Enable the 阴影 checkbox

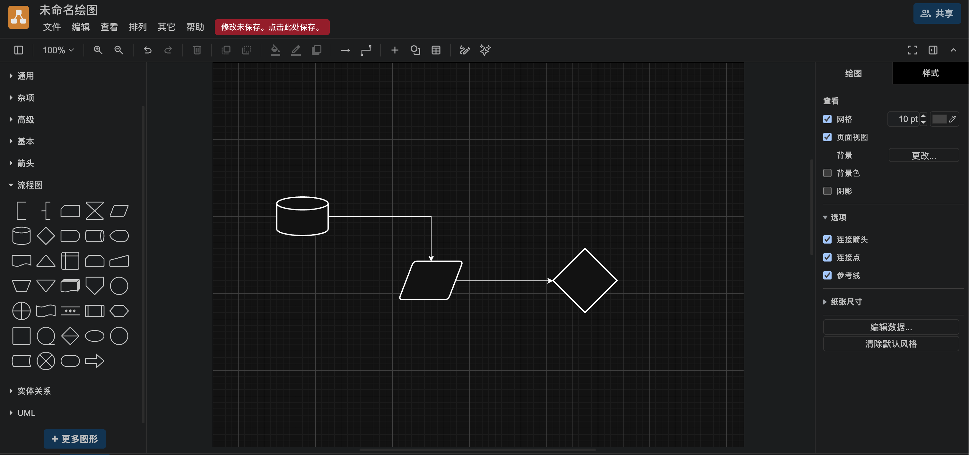827,191
